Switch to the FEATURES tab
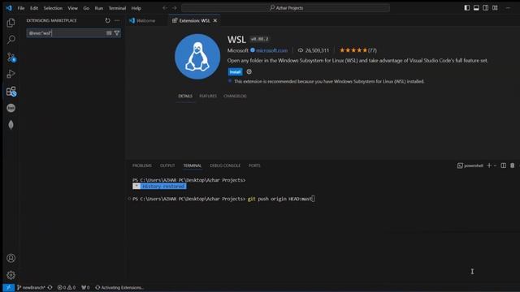This screenshot has width=520, height=292. pos(208,96)
